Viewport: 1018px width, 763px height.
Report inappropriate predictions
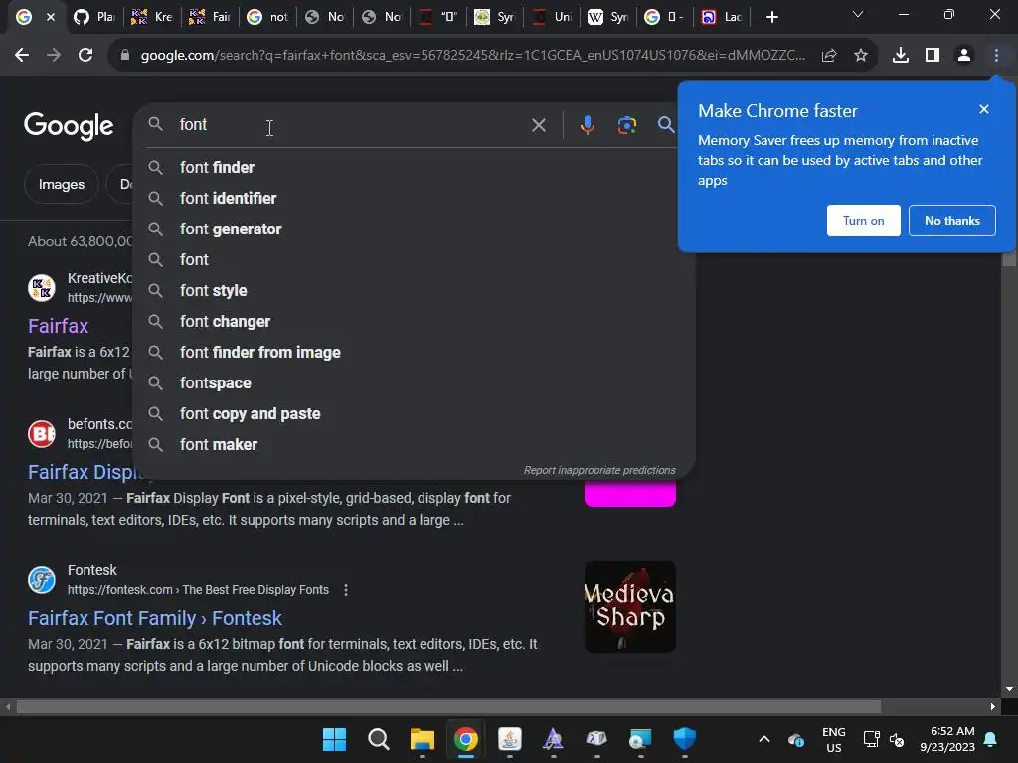[x=599, y=470]
